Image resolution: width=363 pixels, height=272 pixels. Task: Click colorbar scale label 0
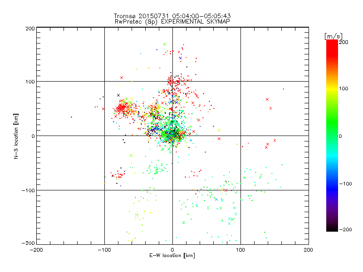tap(341, 136)
